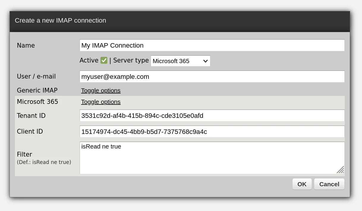This screenshot has height=211, width=362.
Task: Click the "Client ID" label
Action: coord(30,132)
